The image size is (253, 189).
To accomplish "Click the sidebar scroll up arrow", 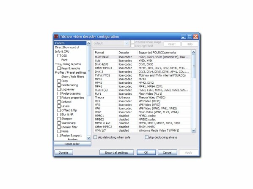I will pos(88,43).
